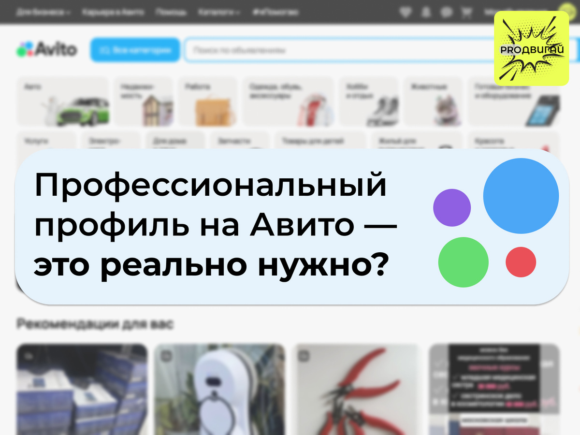Open the messages chat bubble icon
The image size is (580, 435).
tap(447, 12)
